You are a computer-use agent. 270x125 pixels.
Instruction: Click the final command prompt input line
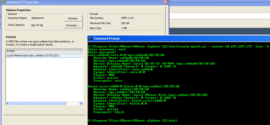[132, 121]
